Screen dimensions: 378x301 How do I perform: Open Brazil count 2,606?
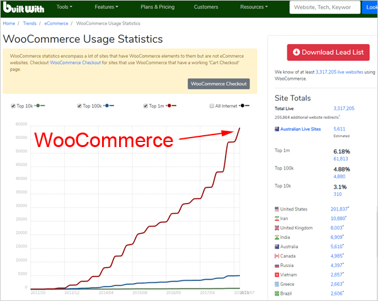click(336, 293)
